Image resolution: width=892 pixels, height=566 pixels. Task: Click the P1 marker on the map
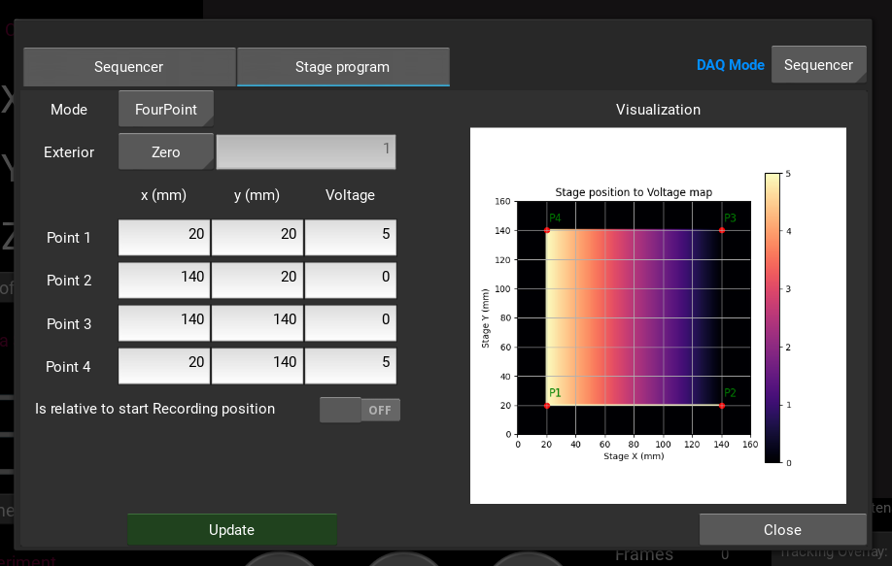pos(547,406)
